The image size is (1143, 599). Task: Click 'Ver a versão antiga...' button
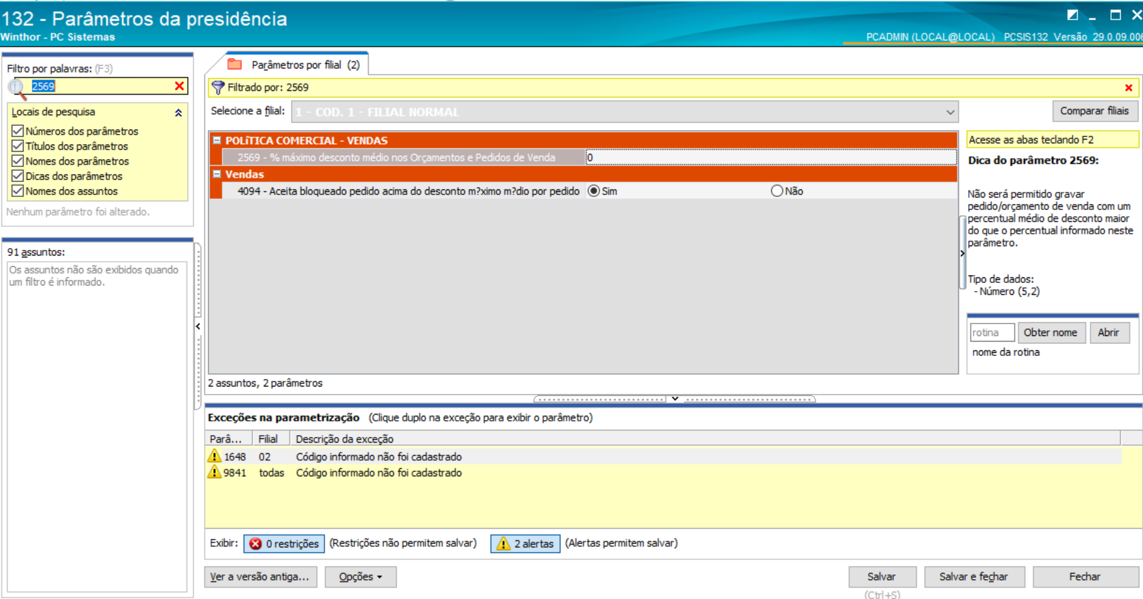pos(261,577)
